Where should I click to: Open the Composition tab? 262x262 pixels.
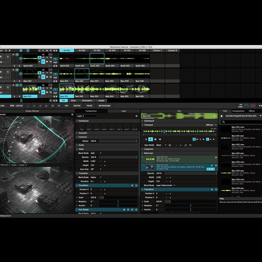[91, 111]
